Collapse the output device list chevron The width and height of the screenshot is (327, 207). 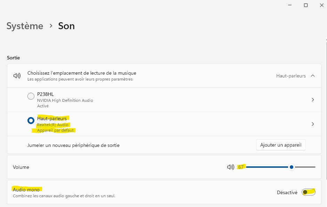(313, 76)
